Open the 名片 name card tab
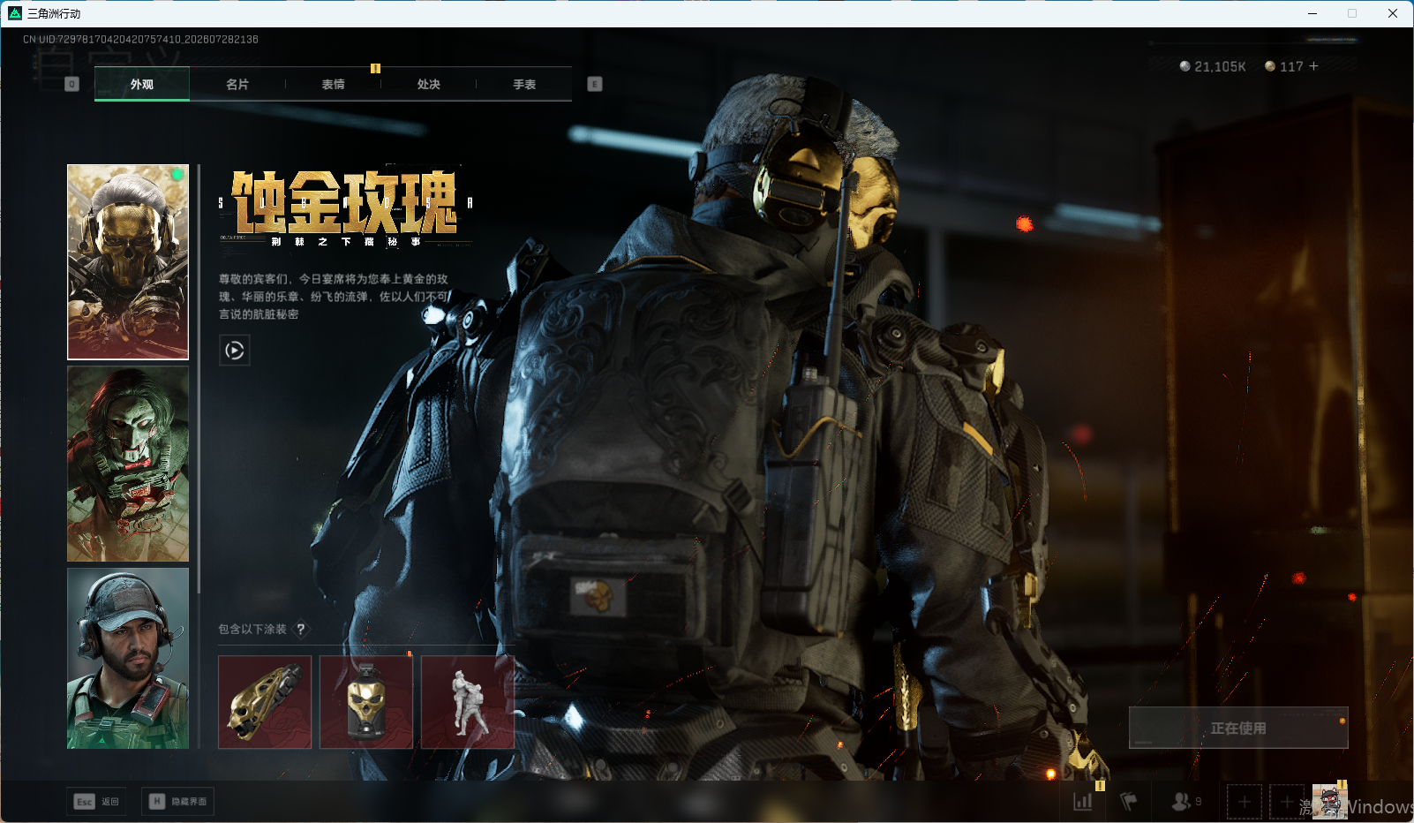 (237, 84)
